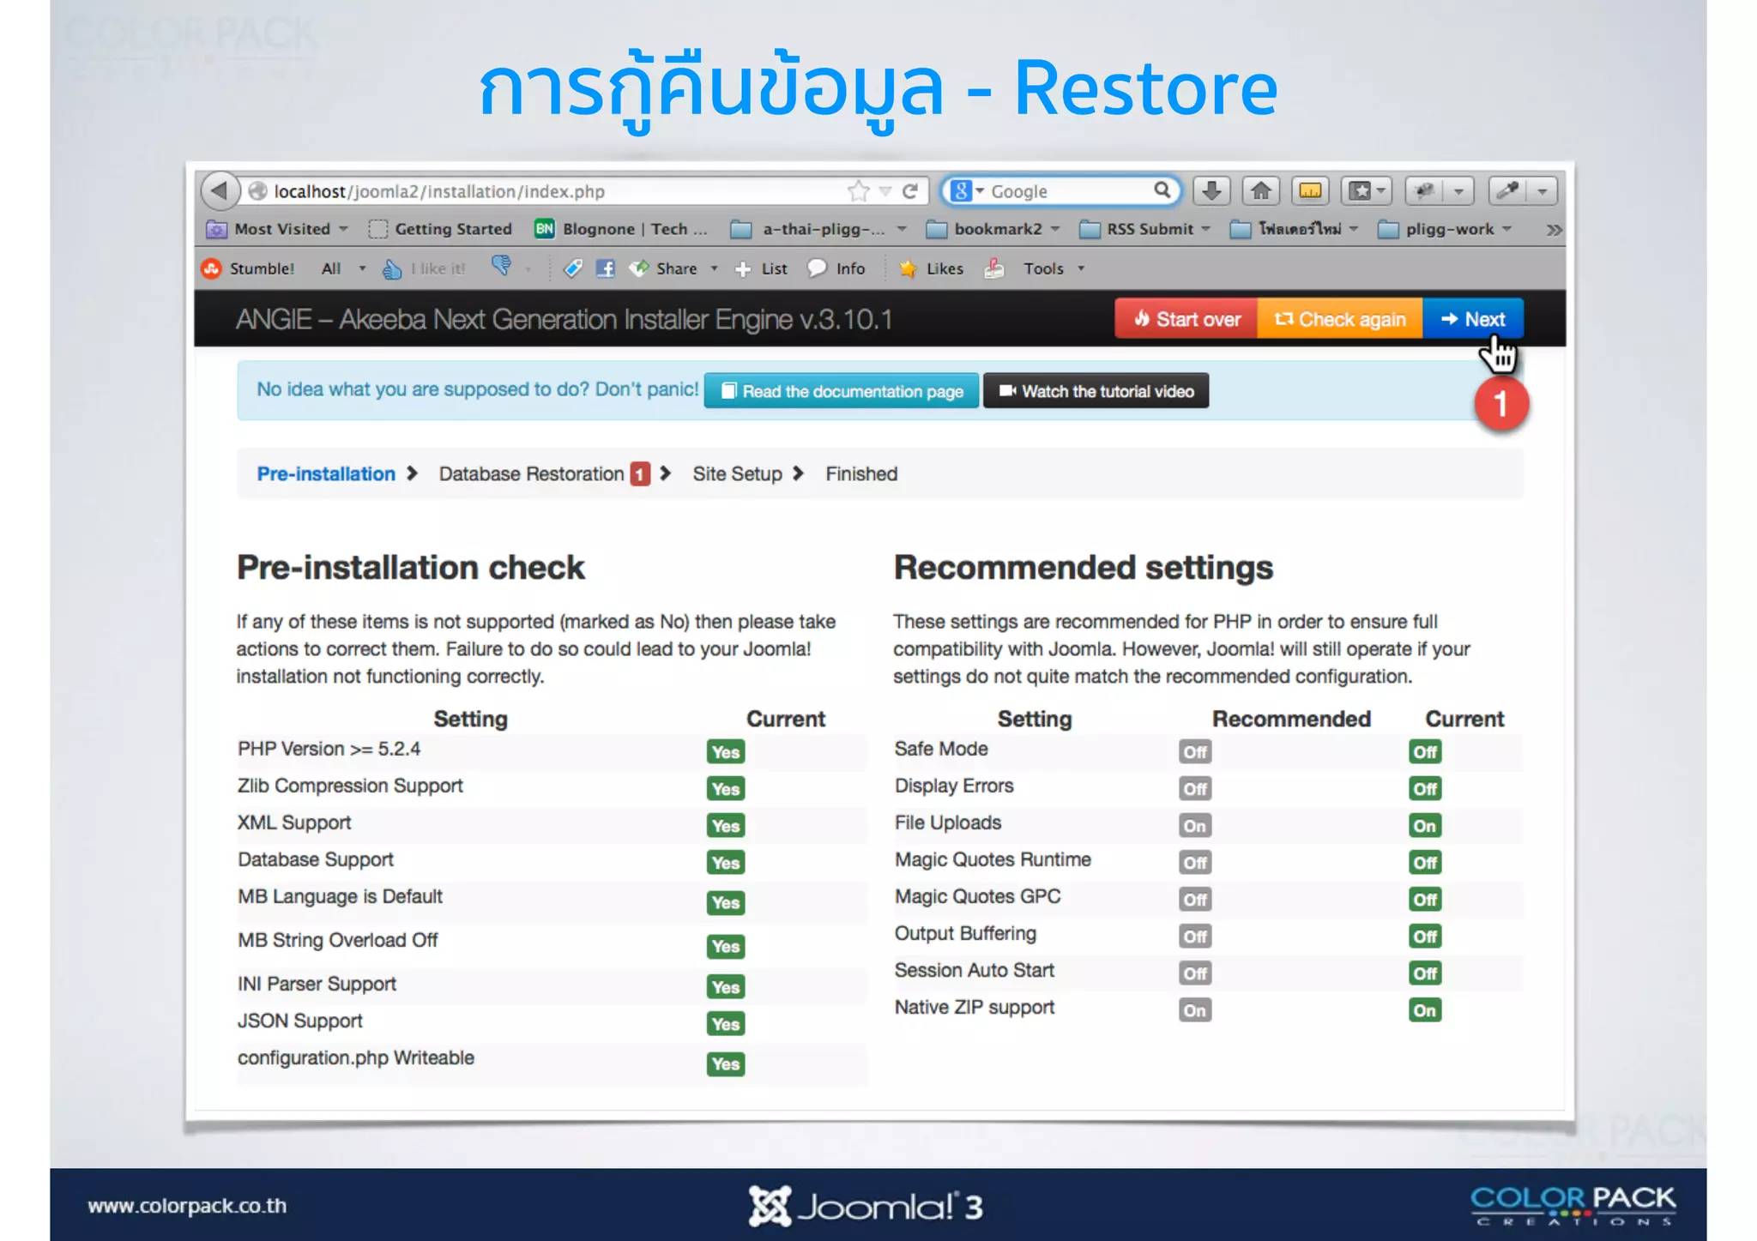Screen dimensions: 1757x1241
Task: Select the Database Restoration step
Action: point(531,474)
